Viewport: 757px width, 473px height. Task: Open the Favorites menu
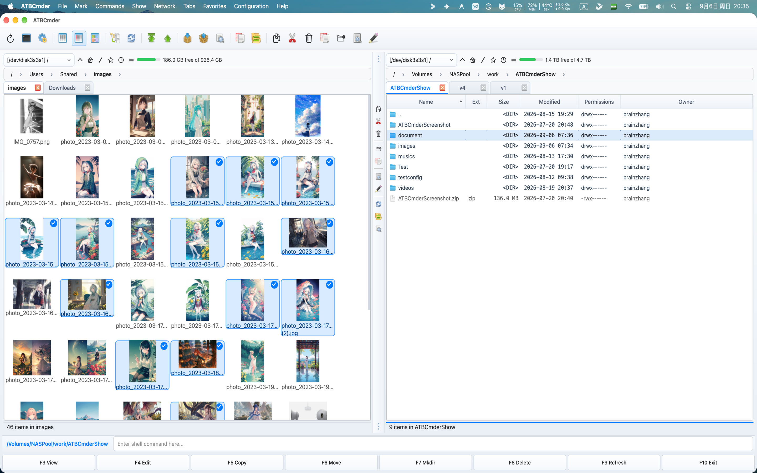[x=214, y=6]
